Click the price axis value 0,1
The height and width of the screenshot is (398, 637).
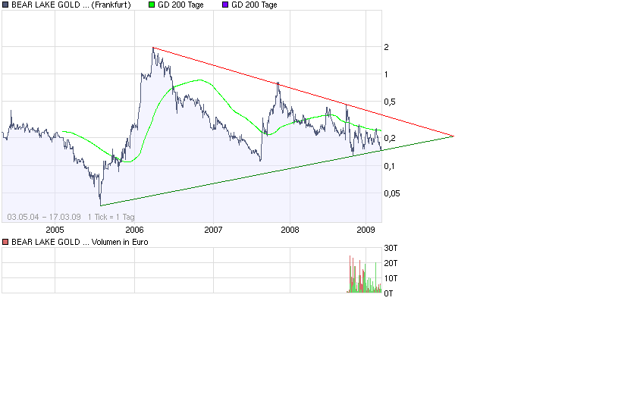point(389,166)
